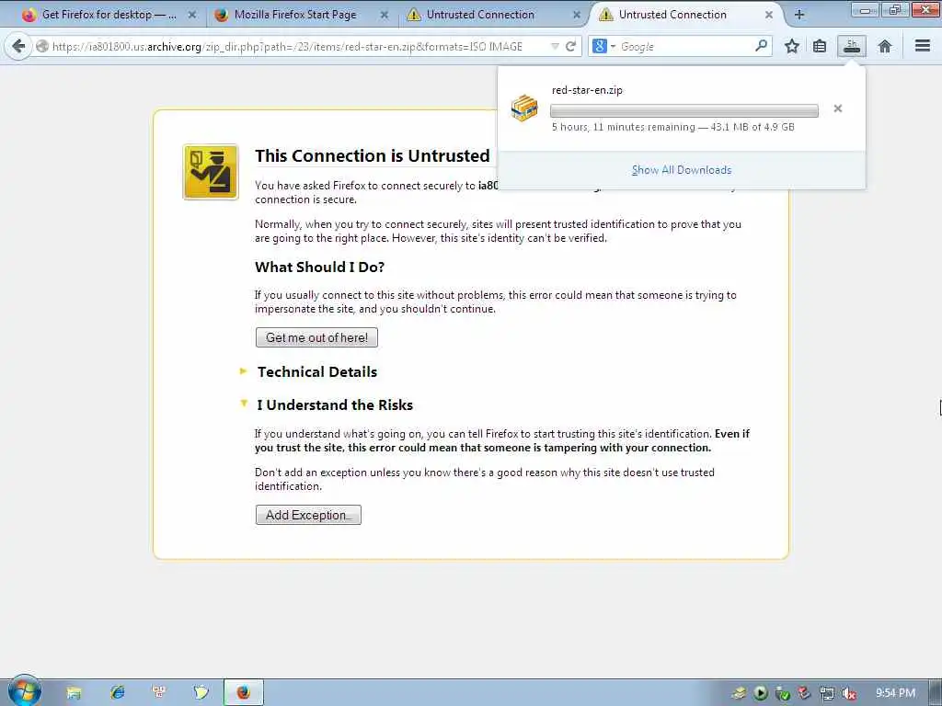Close the active Untrusted Connection tab
Viewport: 942px width, 706px height.
pyautogui.click(x=769, y=15)
